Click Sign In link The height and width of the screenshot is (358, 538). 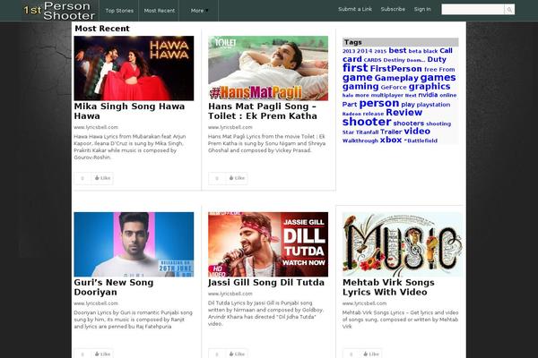coord(422,9)
